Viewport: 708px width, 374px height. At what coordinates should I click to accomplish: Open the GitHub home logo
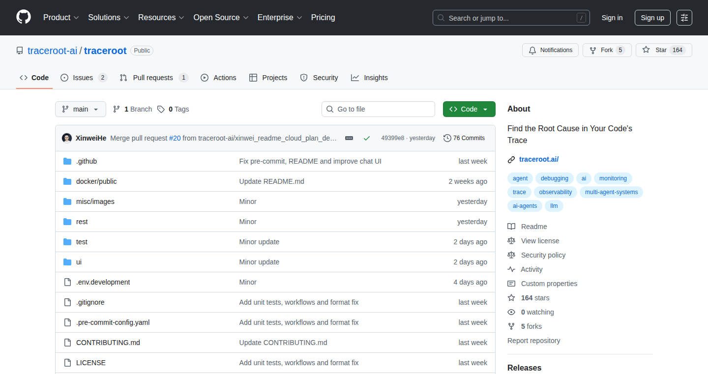point(24,17)
